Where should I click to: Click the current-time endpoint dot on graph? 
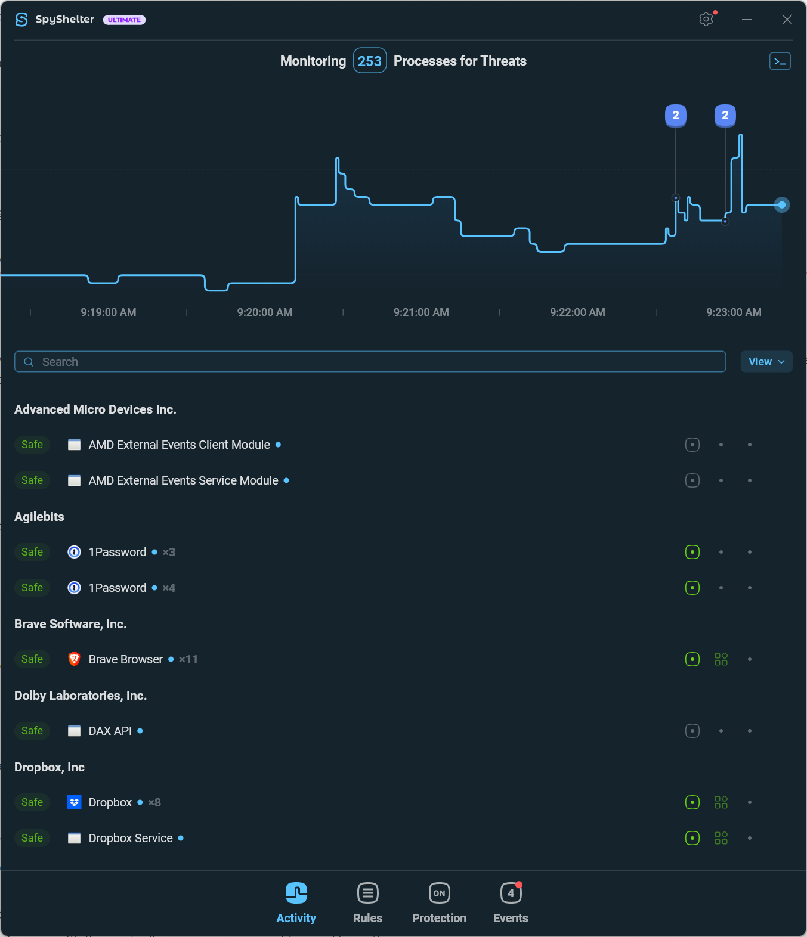click(782, 205)
